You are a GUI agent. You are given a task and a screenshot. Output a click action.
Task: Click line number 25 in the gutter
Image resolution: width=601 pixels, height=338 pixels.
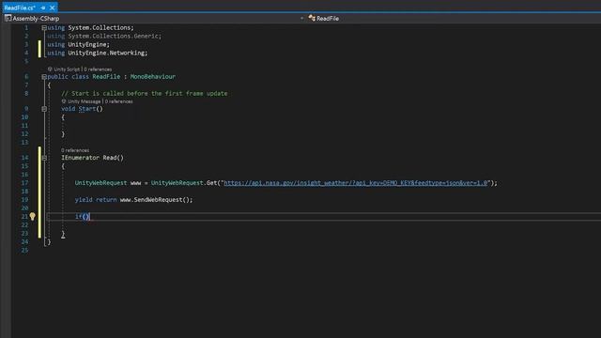pyautogui.click(x=24, y=251)
